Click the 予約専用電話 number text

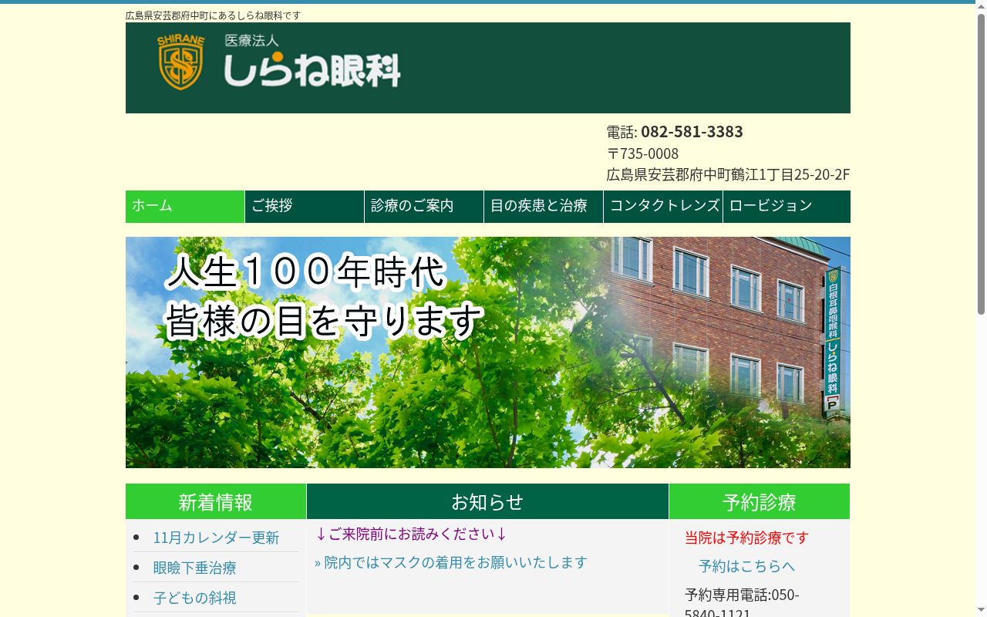click(x=742, y=605)
